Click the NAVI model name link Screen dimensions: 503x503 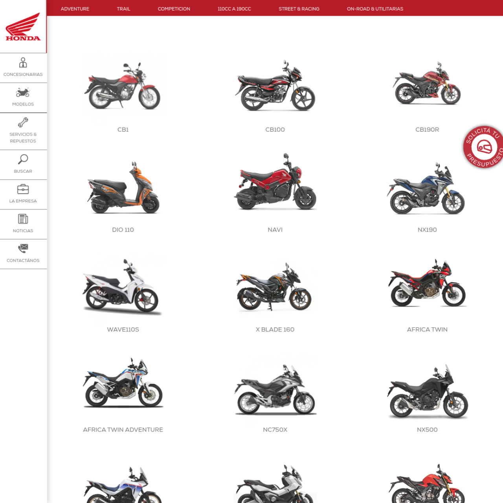pyautogui.click(x=275, y=230)
